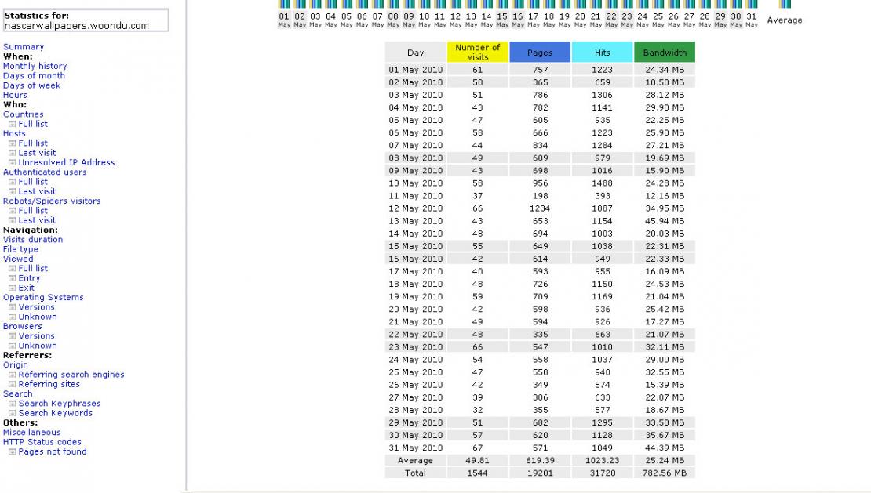The height and width of the screenshot is (493, 871).
Task: Open Monthly history report
Action: pyautogui.click(x=35, y=66)
